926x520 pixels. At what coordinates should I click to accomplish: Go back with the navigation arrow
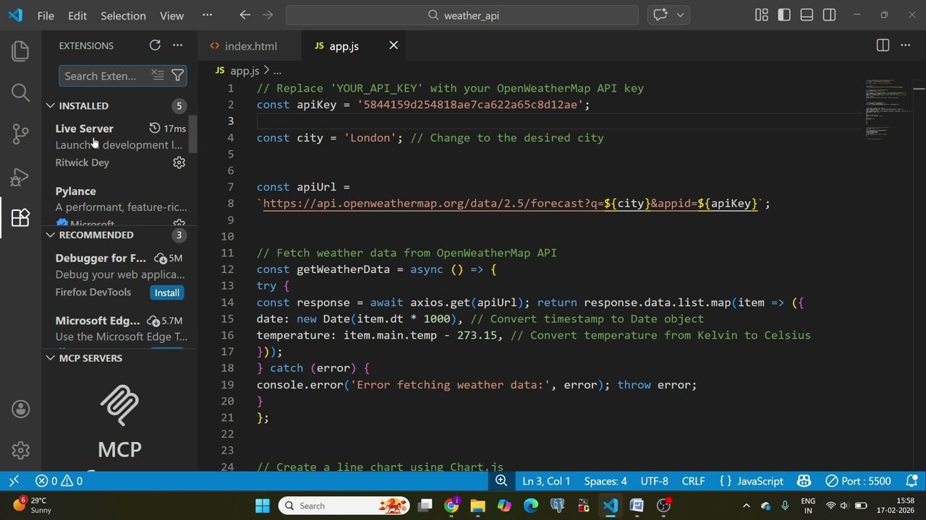coord(245,15)
